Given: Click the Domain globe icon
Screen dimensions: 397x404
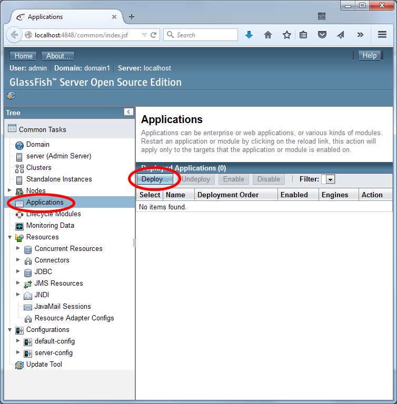Looking at the screenshot, I should (19, 145).
